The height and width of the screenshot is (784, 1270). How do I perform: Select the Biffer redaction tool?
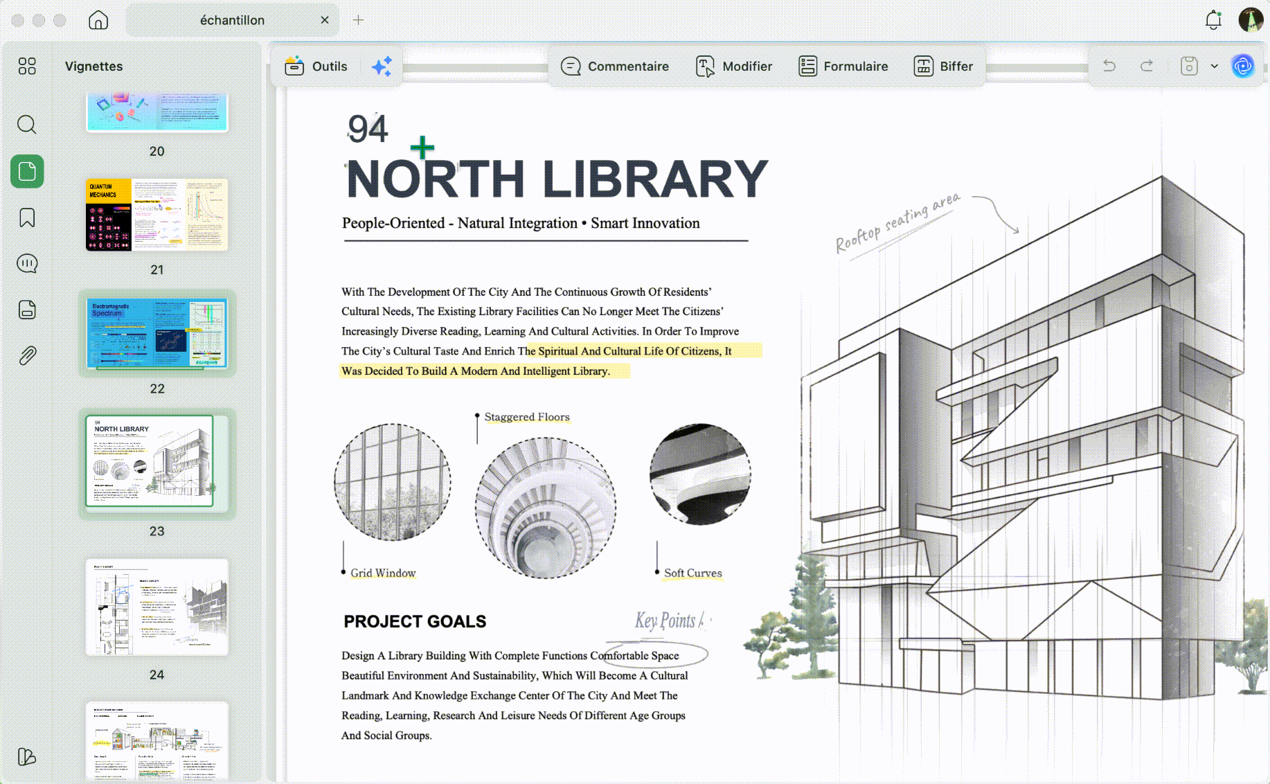(943, 66)
